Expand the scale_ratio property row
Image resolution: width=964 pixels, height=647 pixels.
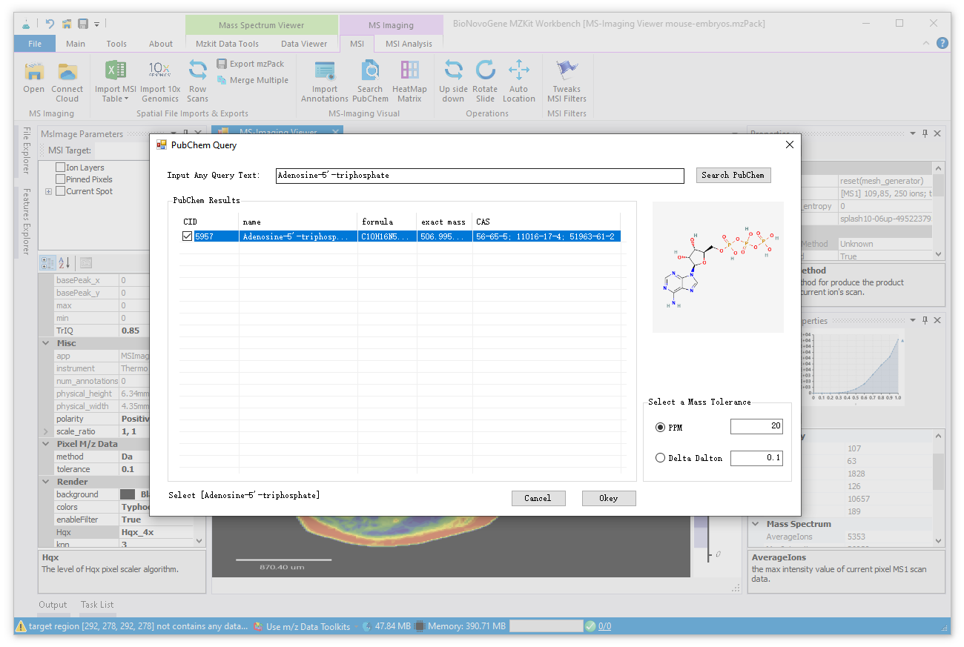45,431
